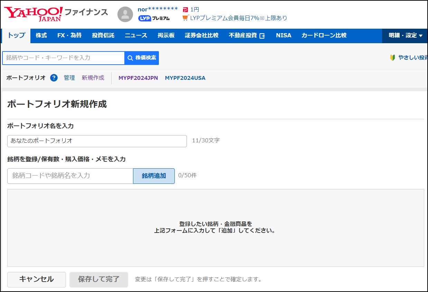
Task: Open portfolio help via the question mark icon
Action: [x=54, y=78]
